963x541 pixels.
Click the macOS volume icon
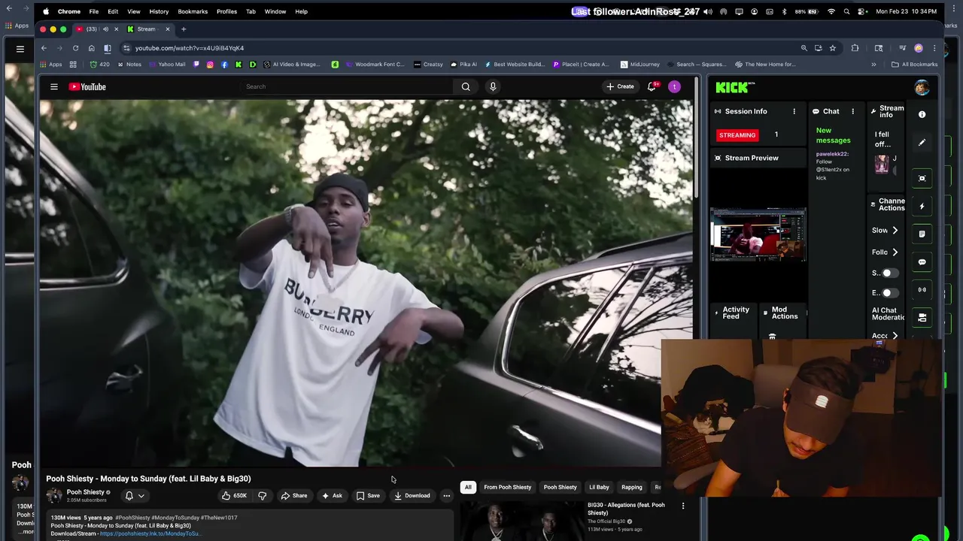[708, 11]
